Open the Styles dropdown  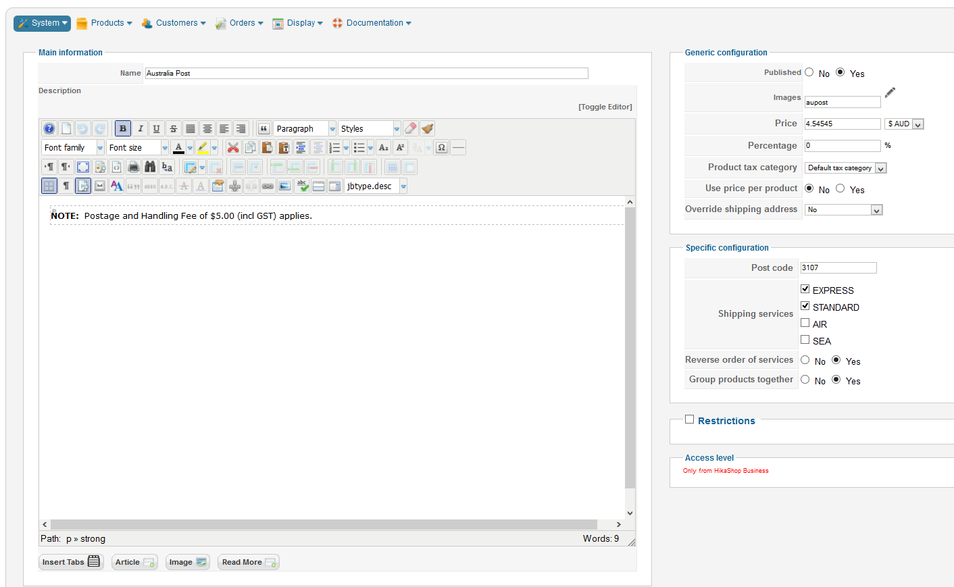tap(369, 128)
